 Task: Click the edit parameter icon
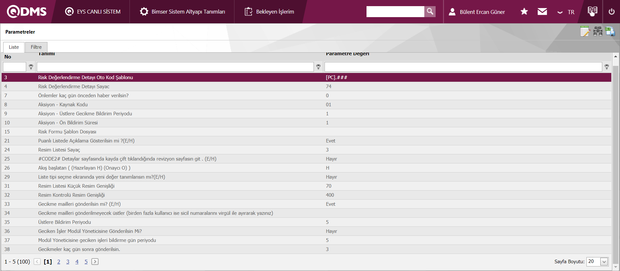[585, 31]
